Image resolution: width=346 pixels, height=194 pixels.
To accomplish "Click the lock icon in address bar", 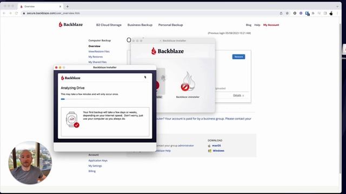I will (24, 13).
